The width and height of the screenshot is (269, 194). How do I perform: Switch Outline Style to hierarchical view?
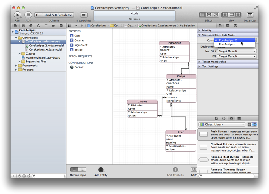pyautogui.click(x=82, y=170)
